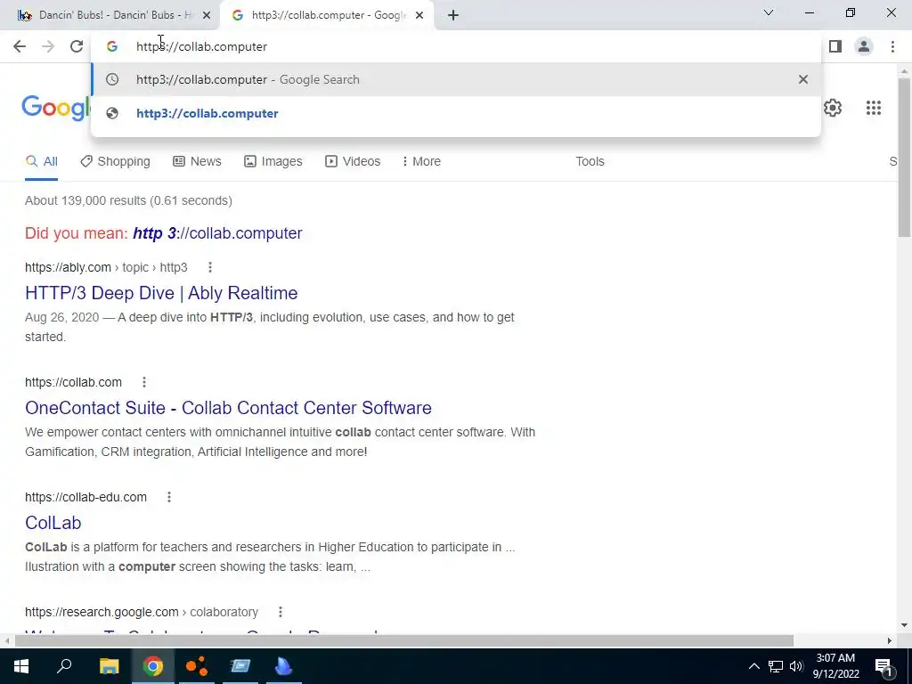This screenshot has height=684, width=912.
Task: Switch to the Images results tab
Action: coord(273,162)
